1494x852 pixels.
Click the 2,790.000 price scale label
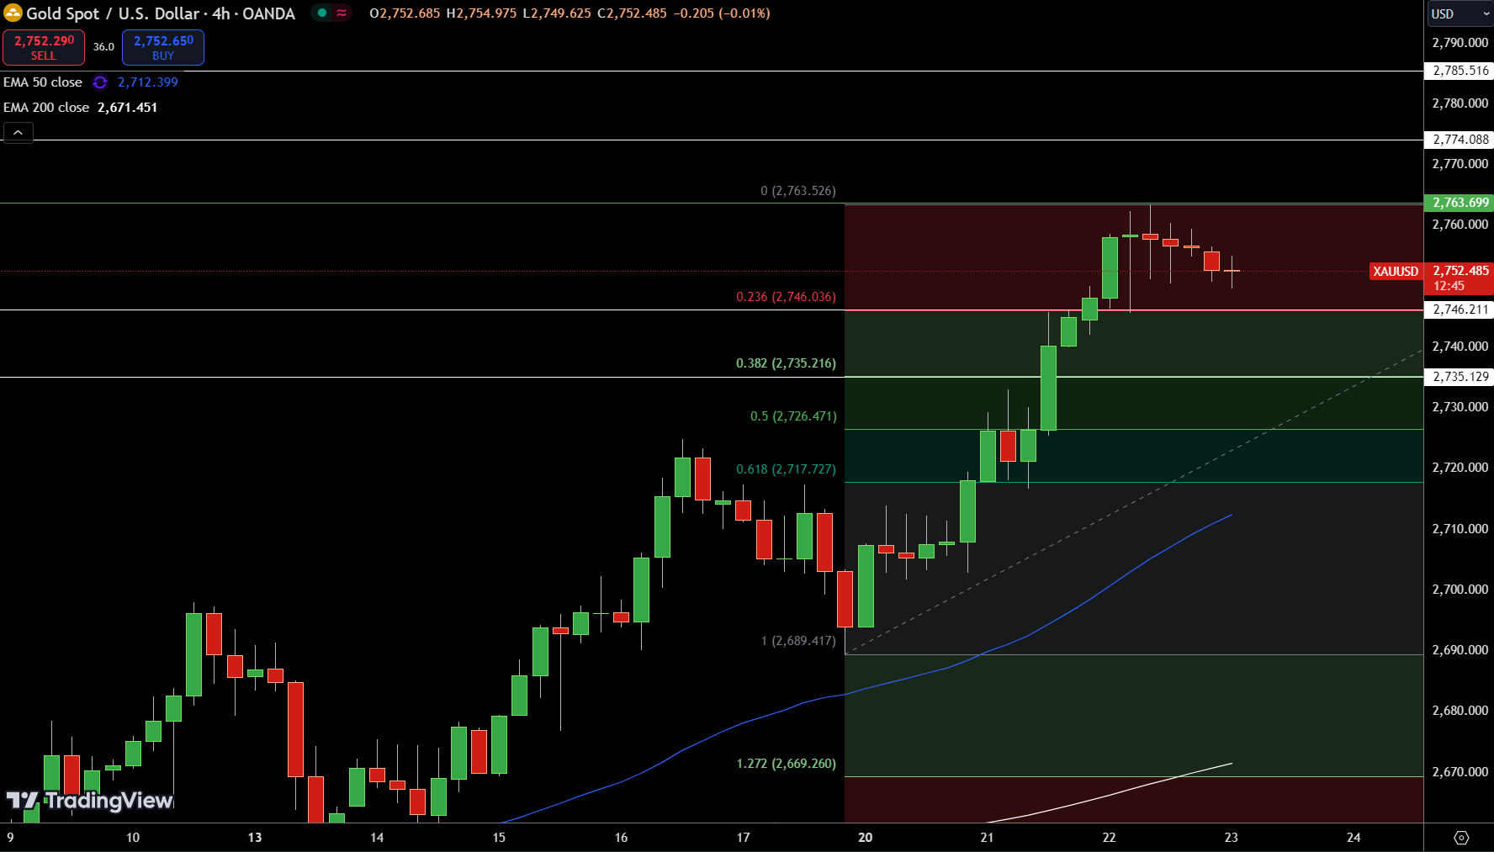tap(1460, 43)
